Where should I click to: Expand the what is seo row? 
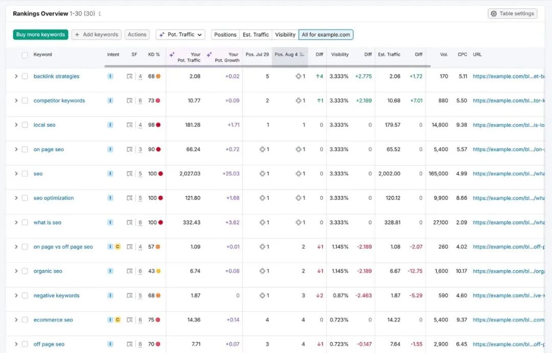tap(16, 222)
